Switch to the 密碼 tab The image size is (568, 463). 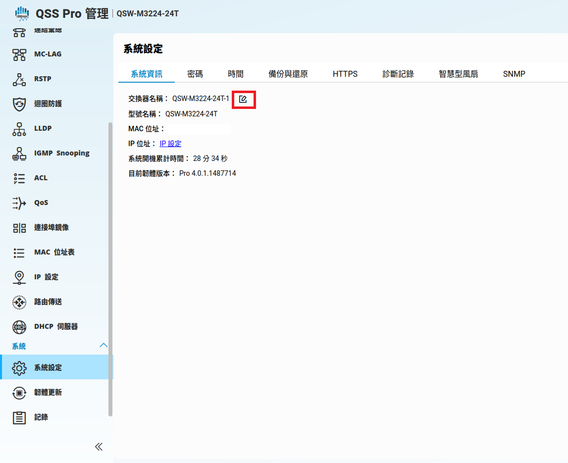coord(195,74)
